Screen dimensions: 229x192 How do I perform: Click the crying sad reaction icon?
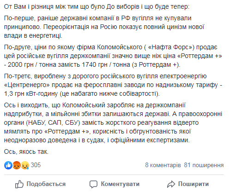pyautogui.click(x=25, y=165)
